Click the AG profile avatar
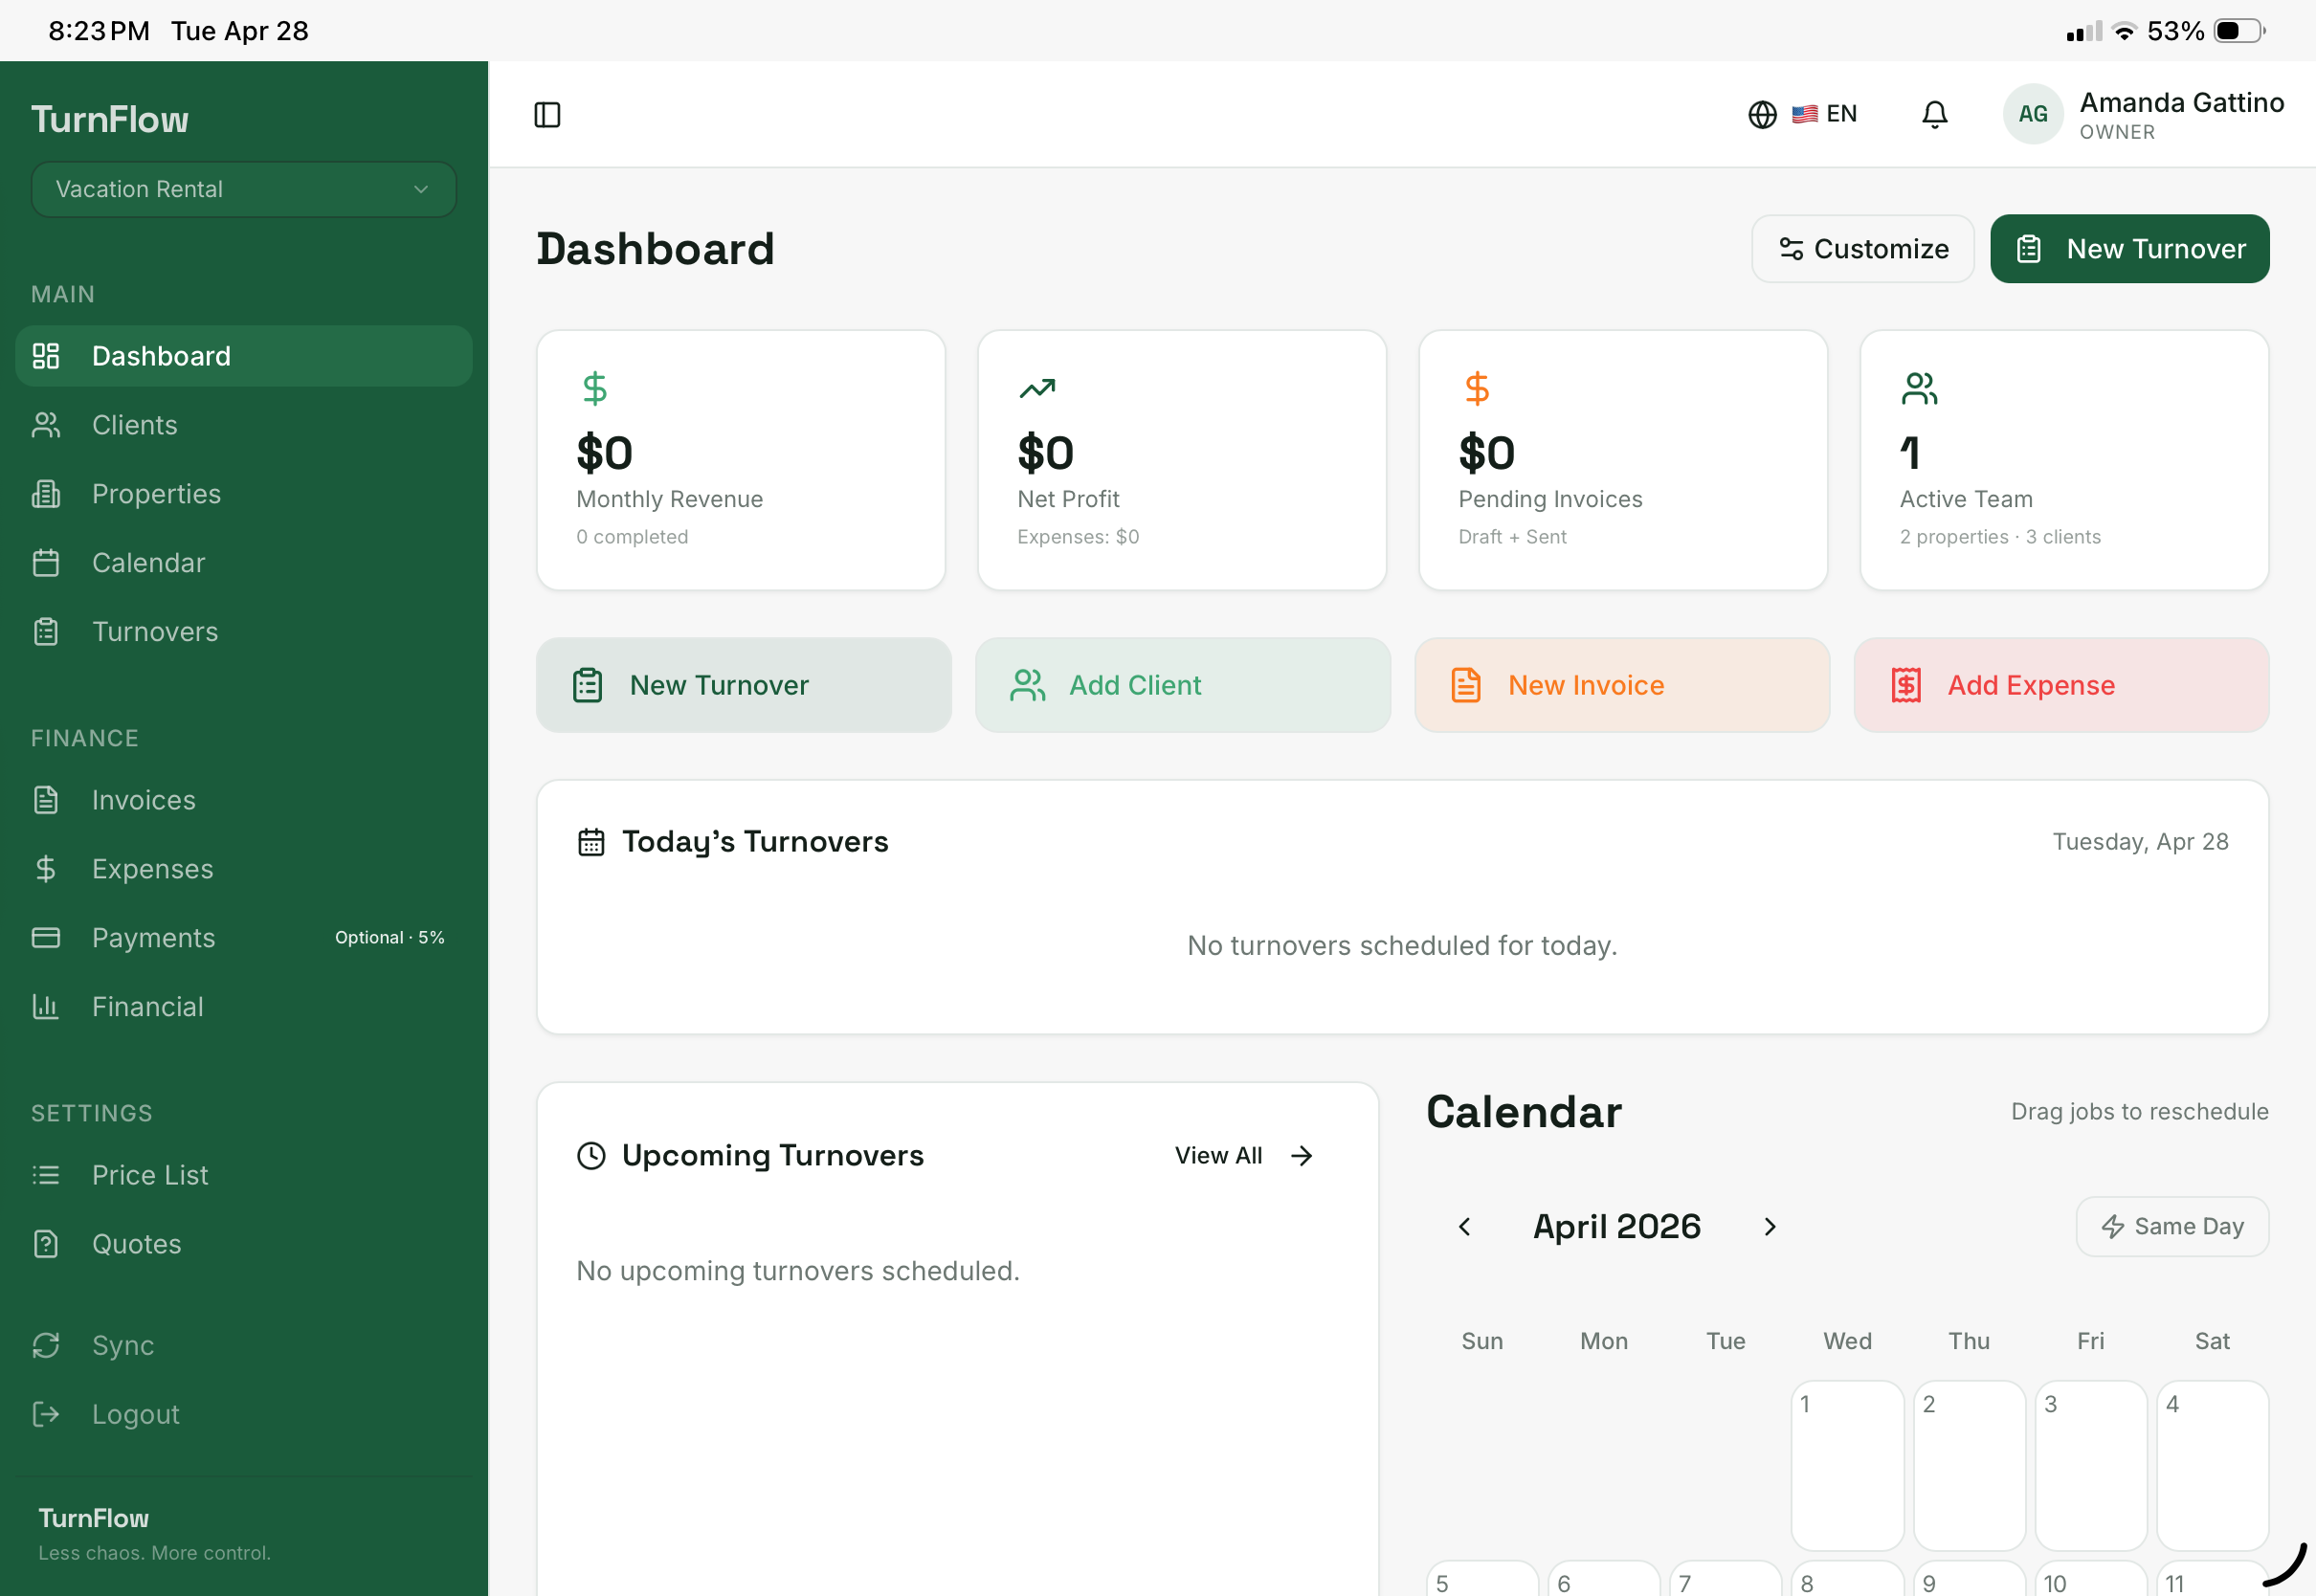 (2032, 115)
